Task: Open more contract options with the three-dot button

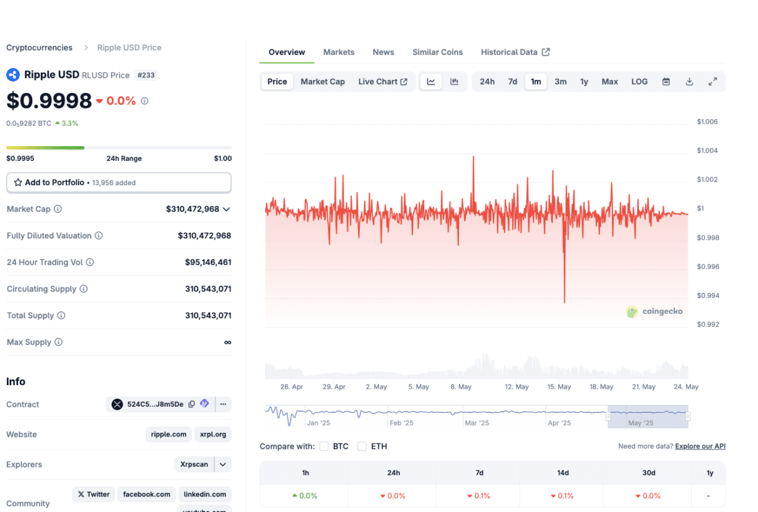Action: (223, 404)
